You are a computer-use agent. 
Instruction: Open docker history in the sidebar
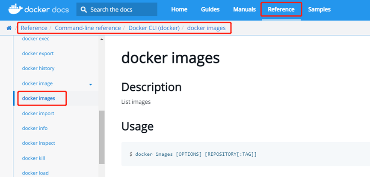[x=38, y=69]
